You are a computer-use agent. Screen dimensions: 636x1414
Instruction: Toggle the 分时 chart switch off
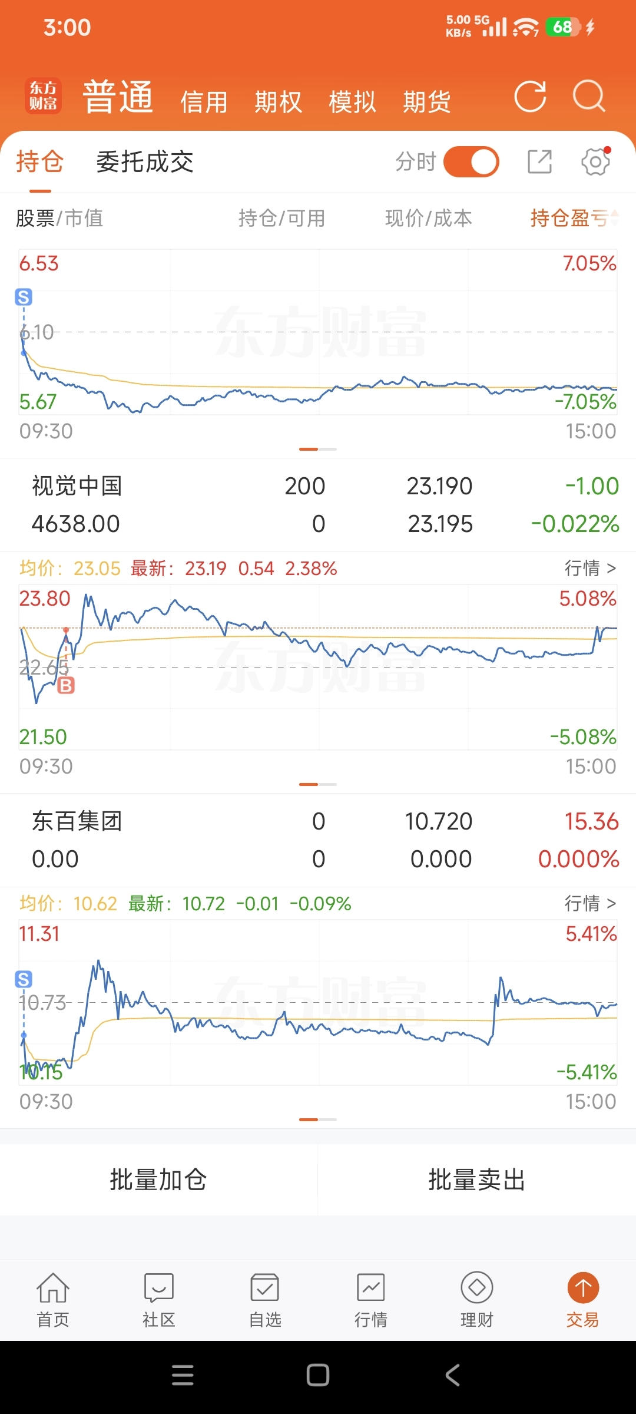(471, 162)
